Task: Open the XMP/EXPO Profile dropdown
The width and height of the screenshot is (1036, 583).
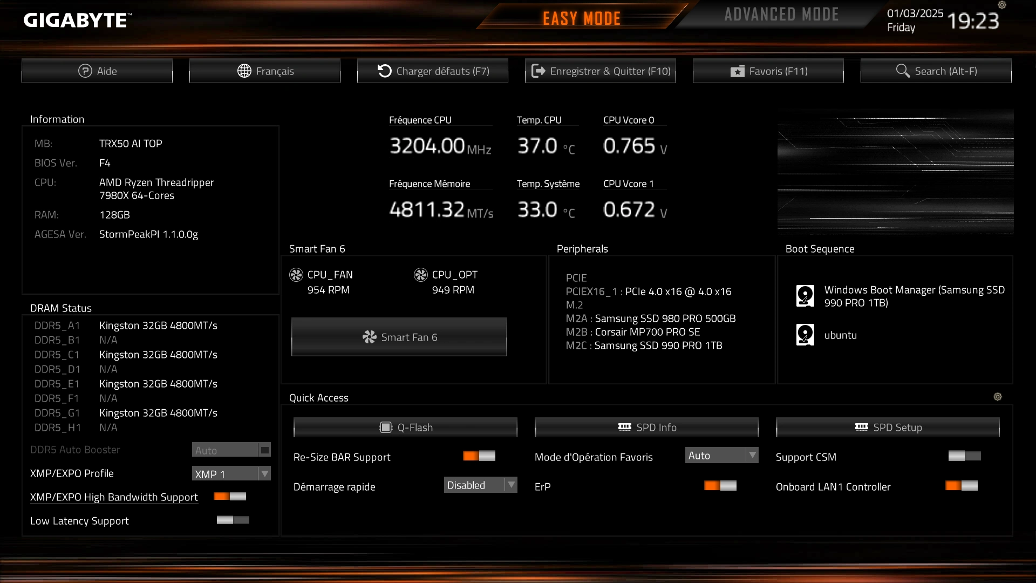Action: click(231, 473)
